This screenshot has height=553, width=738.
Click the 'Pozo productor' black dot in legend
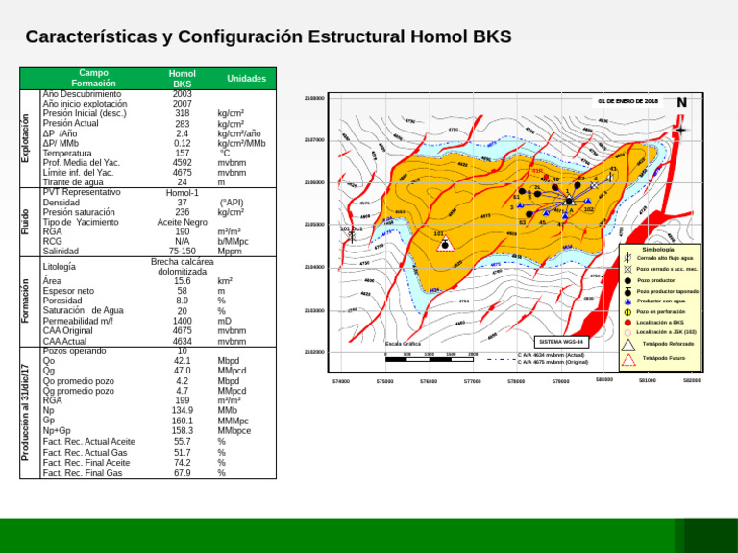click(627, 280)
